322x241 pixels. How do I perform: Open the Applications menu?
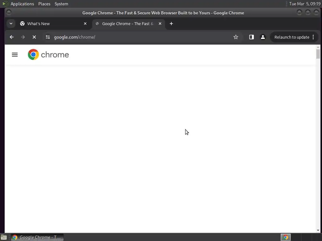point(22,4)
